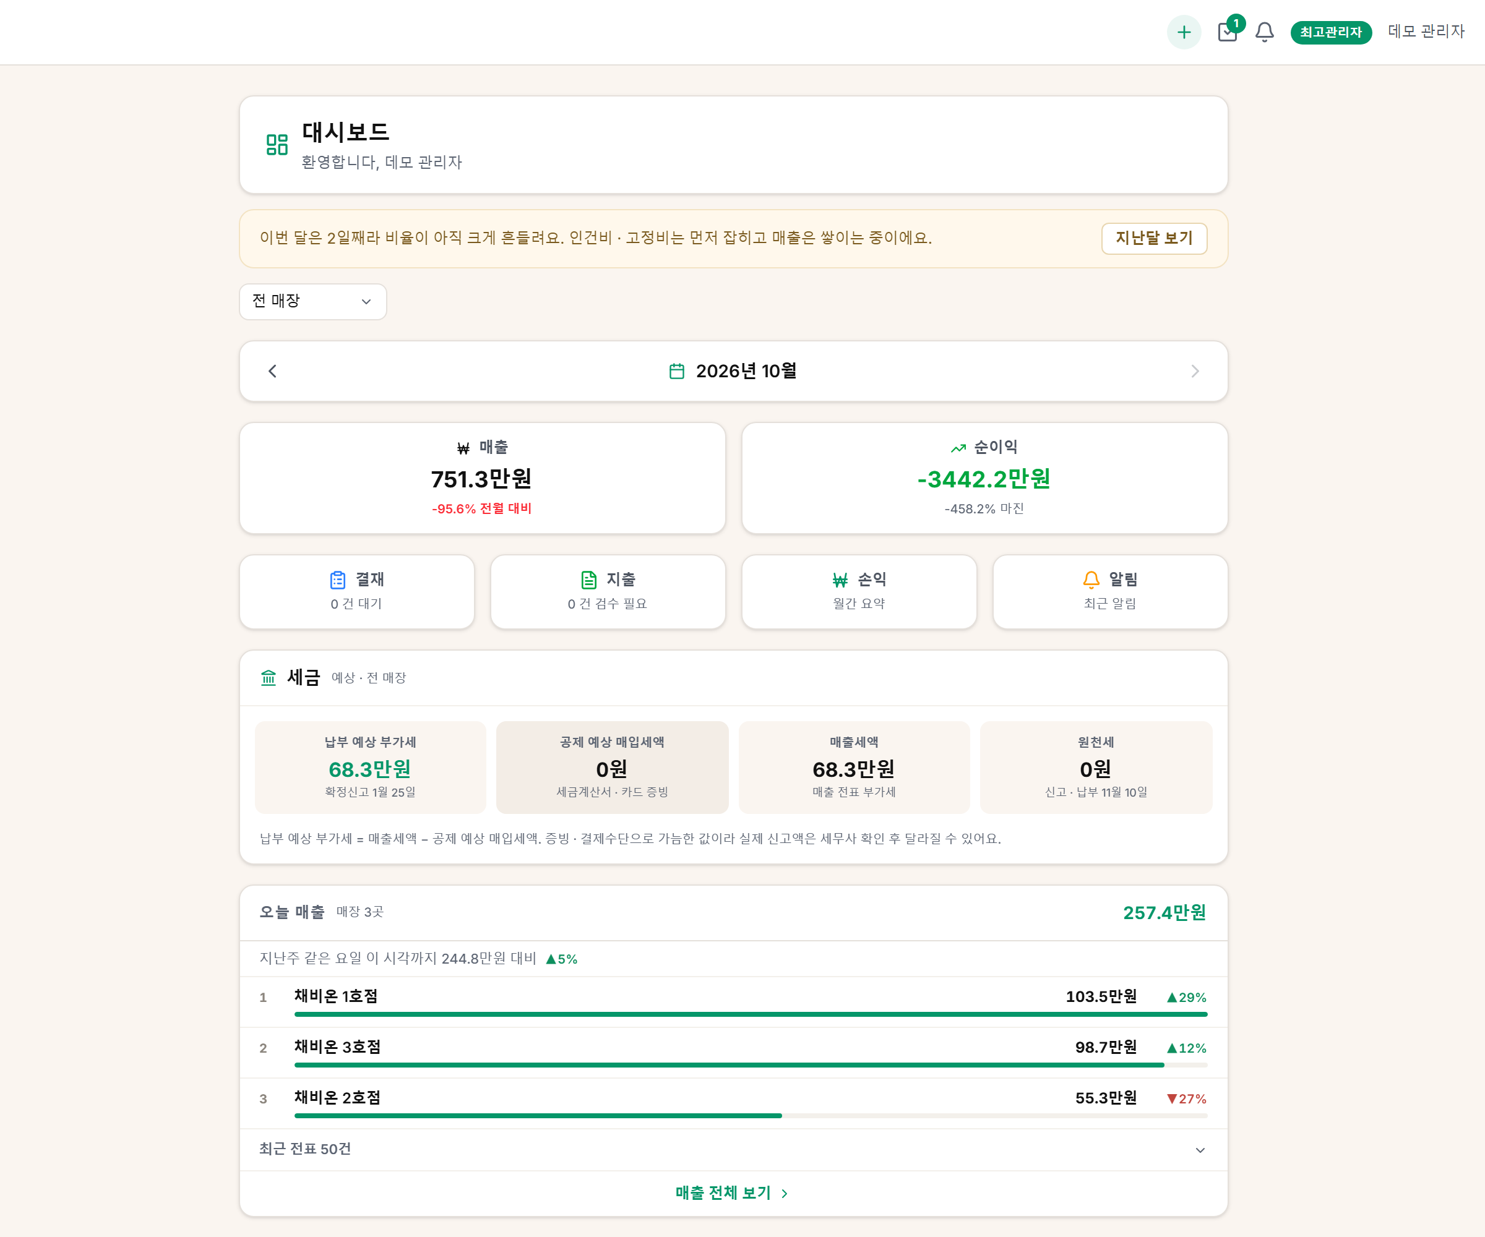Click 103.5만원 amount for 채비온 1호점
Image resolution: width=1485 pixels, height=1237 pixels.
point(1101,996)
